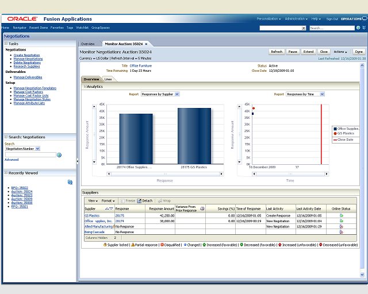Click the GS Plastics bar in the chart
The height and width of the screenshot is (294, 368).
(194, 136)
